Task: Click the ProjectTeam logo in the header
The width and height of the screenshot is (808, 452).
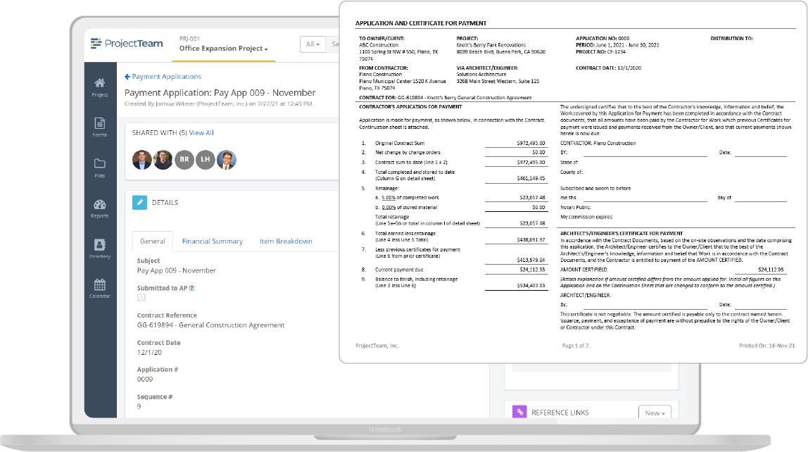Action: (127, 43)
